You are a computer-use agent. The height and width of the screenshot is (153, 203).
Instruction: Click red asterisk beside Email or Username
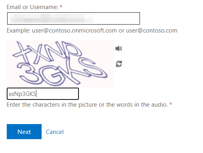61,6
